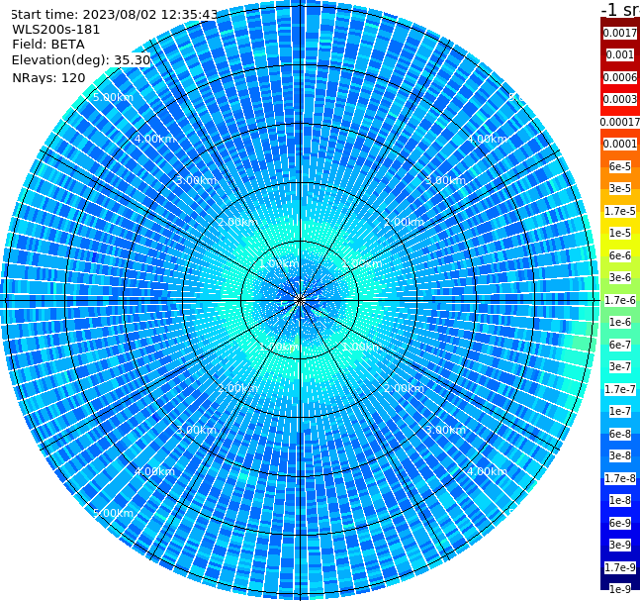Select the WLS200s-181 instrument label

tap(56, 30)
